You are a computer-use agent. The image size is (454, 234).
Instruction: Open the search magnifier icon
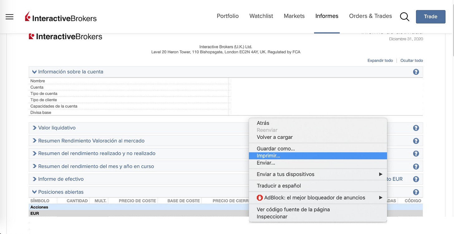(x=404, y=17)
